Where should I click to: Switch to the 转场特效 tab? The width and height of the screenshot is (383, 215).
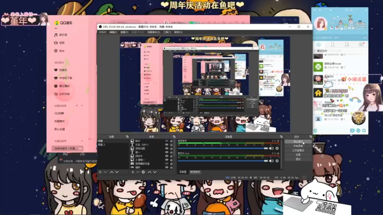(x=195, y=172)
